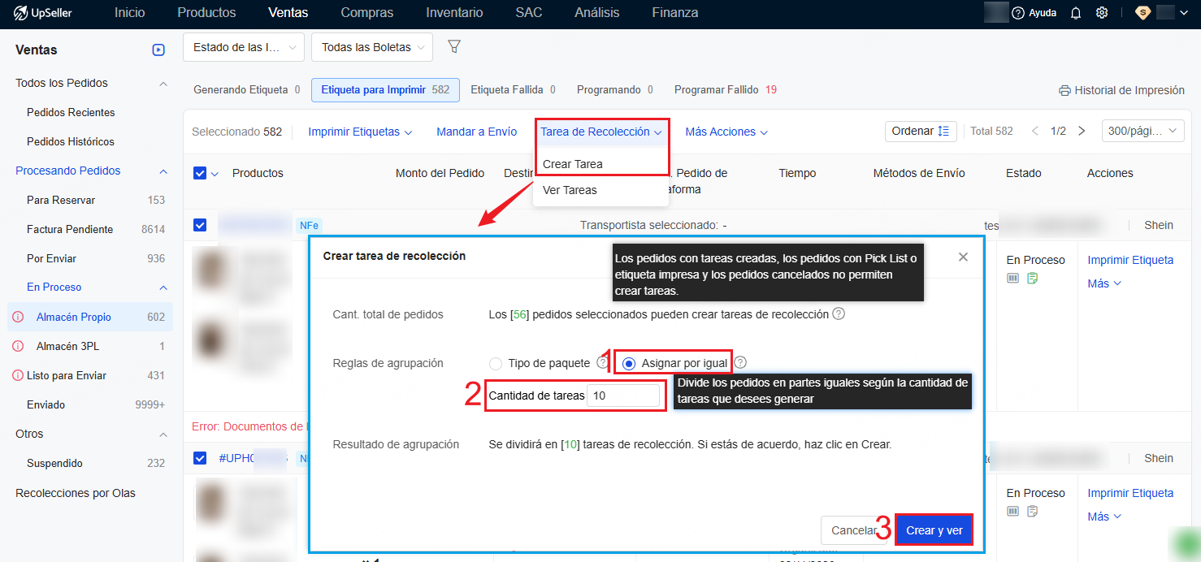This screenshot has height=562, width=1201.
Task: Click the Ventas video tutorial icon
Action: click(158, 50)
